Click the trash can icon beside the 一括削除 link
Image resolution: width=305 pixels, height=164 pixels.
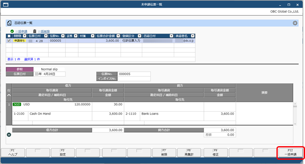(x=35, y=31)
